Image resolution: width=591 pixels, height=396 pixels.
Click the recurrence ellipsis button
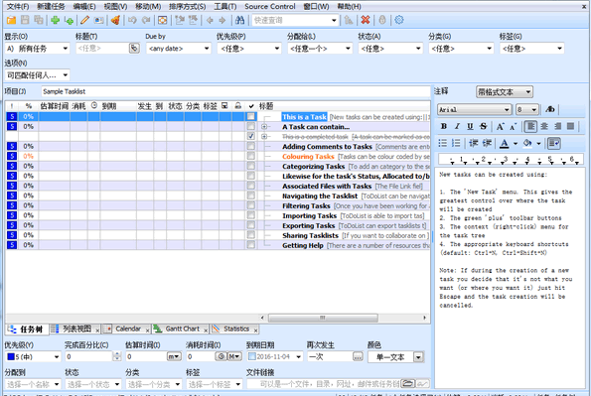coord(358,356)
